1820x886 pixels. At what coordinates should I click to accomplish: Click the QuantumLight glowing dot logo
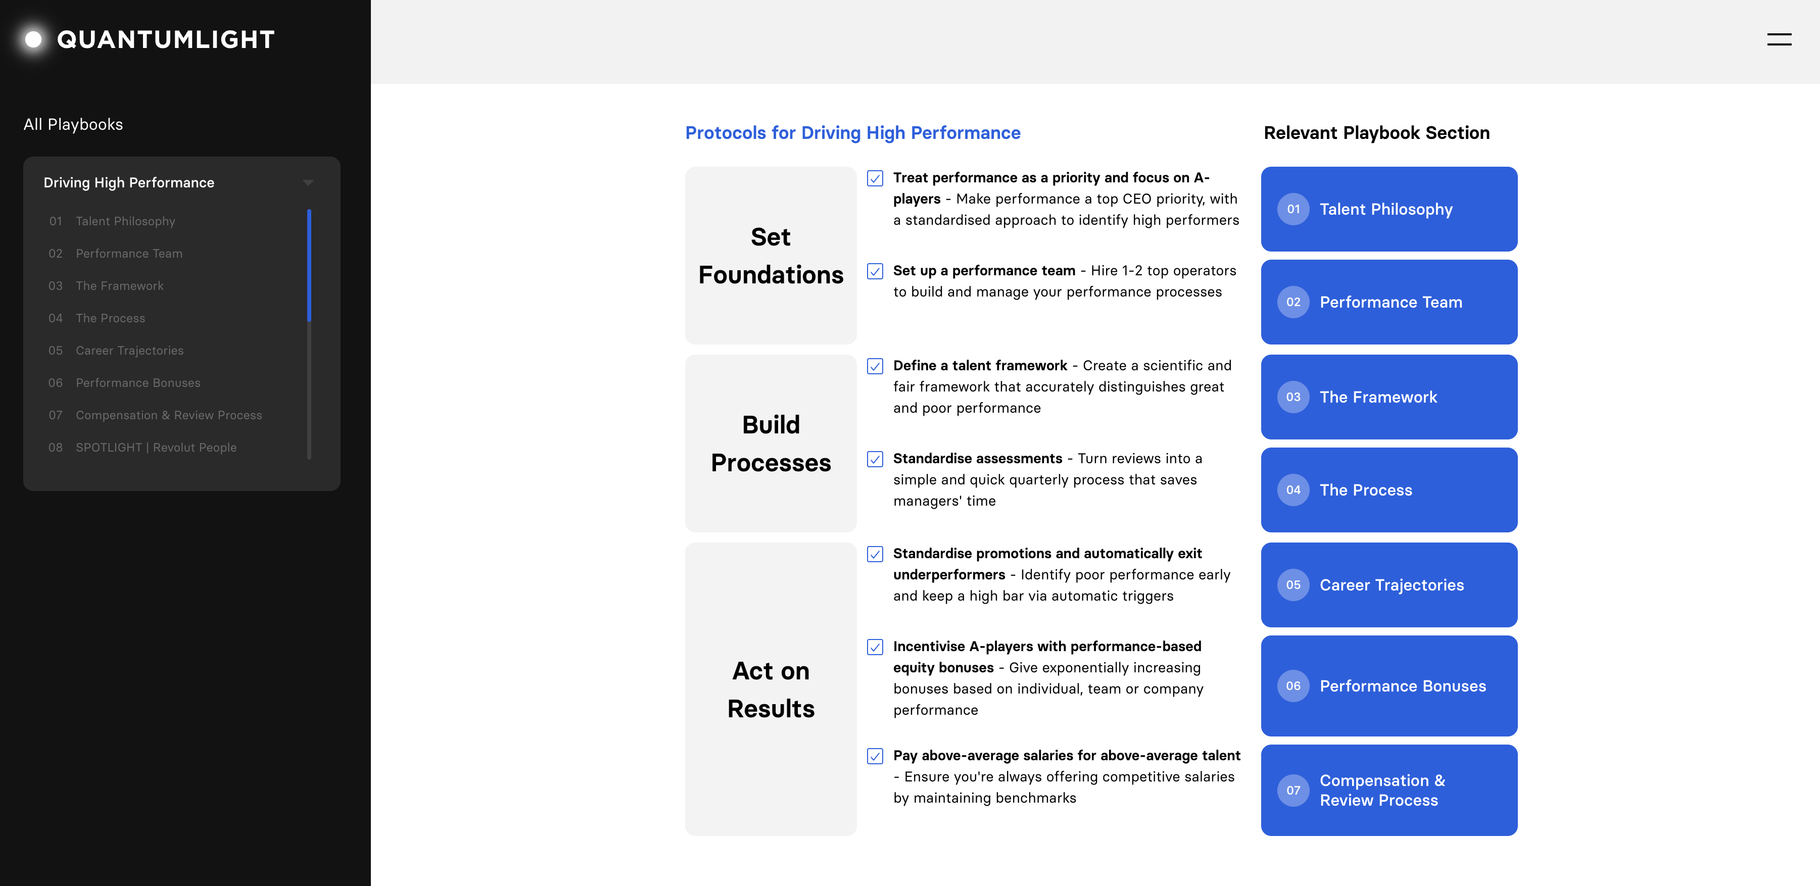tap(33, 39)
